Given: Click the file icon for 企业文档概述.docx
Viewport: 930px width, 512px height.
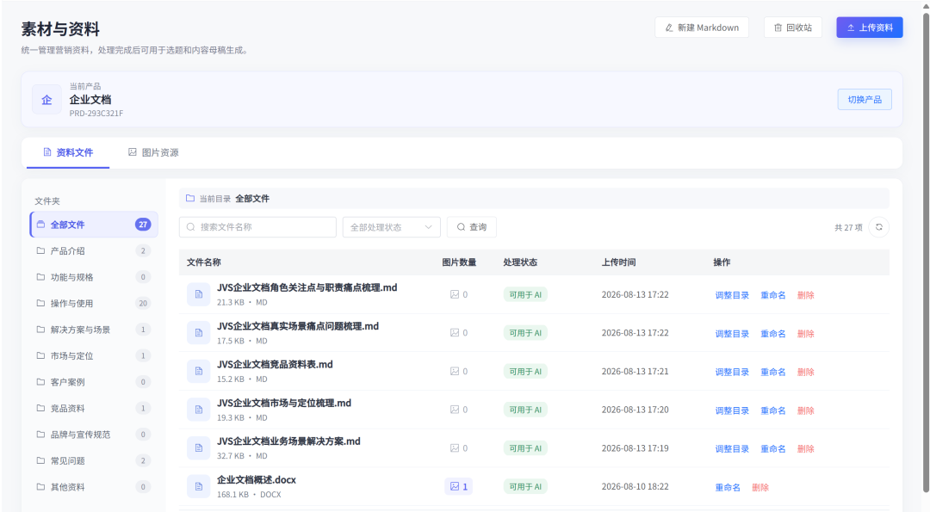Looking at the screenshot, I should 199,486.
